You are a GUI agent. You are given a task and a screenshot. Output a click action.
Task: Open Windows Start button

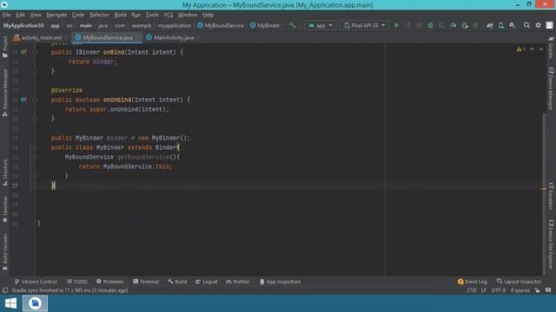(x=10, y=303)
